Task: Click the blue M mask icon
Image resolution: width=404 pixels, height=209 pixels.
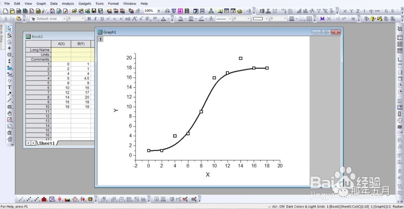Action: click(x=322, y=19)
